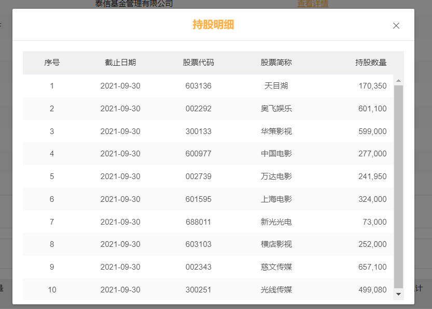Select stock name 中国电影

276,154
